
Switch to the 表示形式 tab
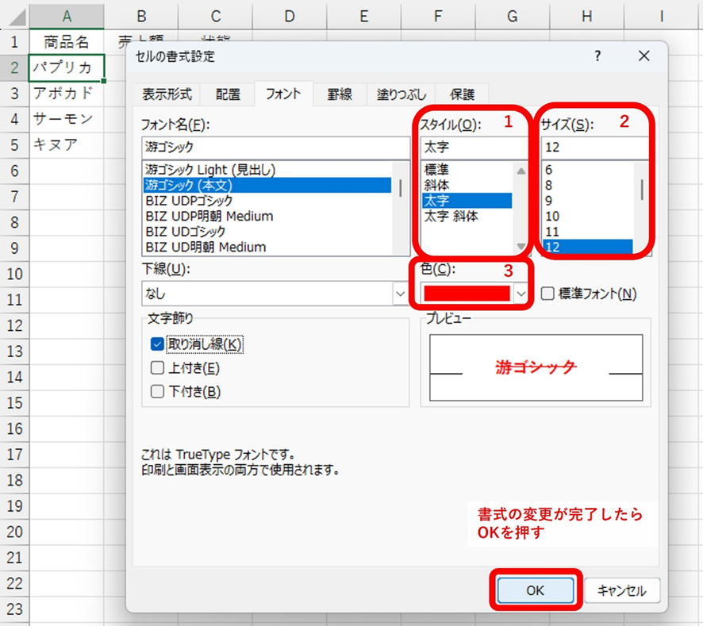click(x=167, y=94)
